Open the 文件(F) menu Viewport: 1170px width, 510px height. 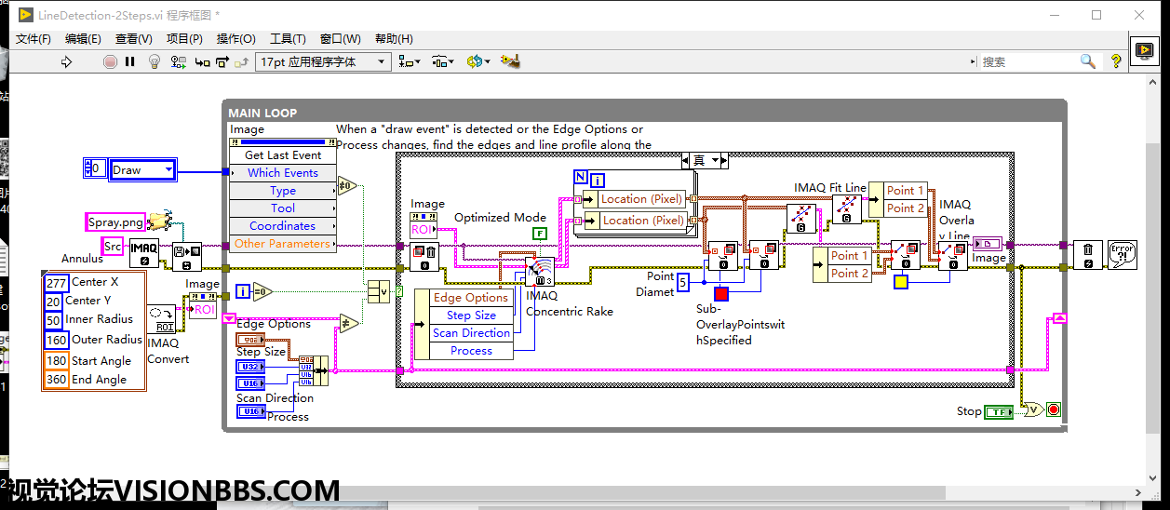34,38
